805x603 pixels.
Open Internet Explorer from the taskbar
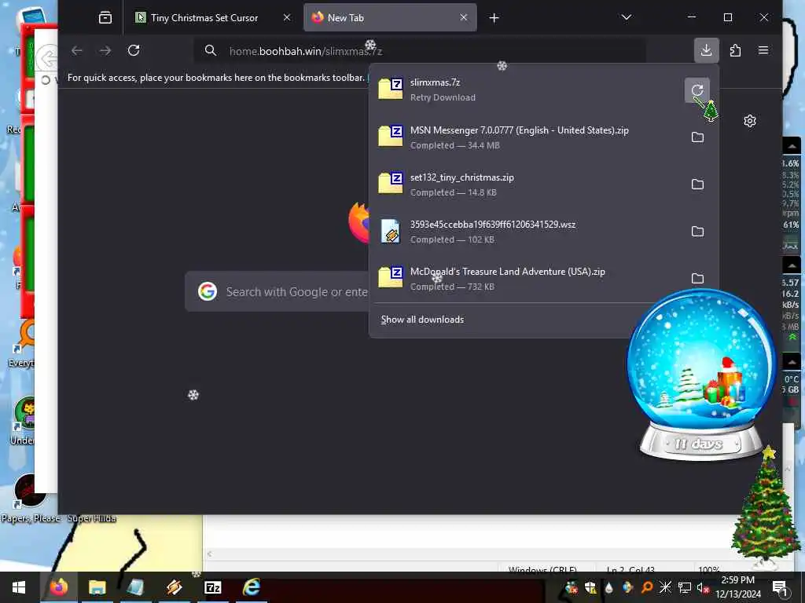pos(251,587)
